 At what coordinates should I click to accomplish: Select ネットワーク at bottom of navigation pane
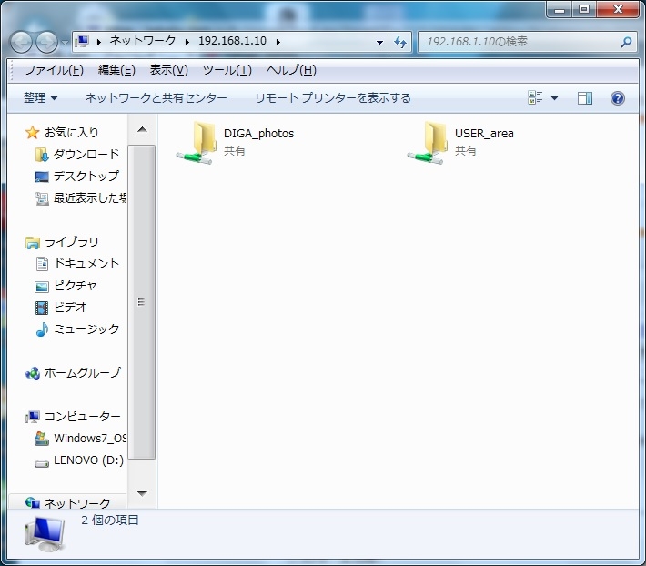[77, 502]
